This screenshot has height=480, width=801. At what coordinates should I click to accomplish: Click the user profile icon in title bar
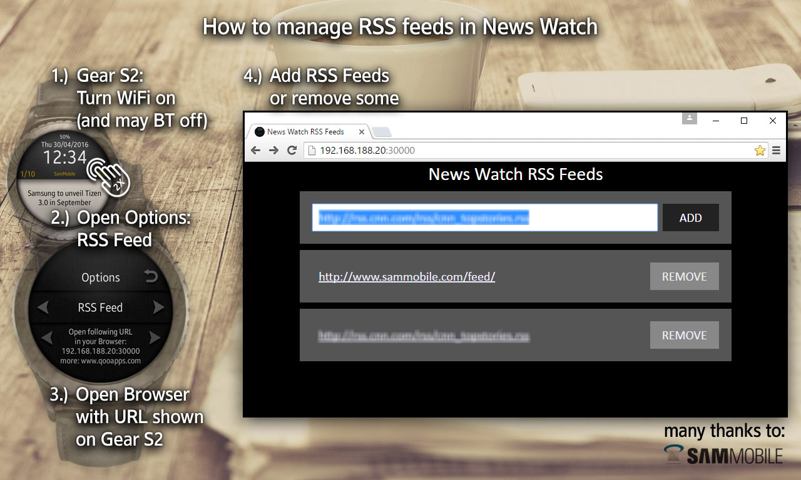[689, 118]
